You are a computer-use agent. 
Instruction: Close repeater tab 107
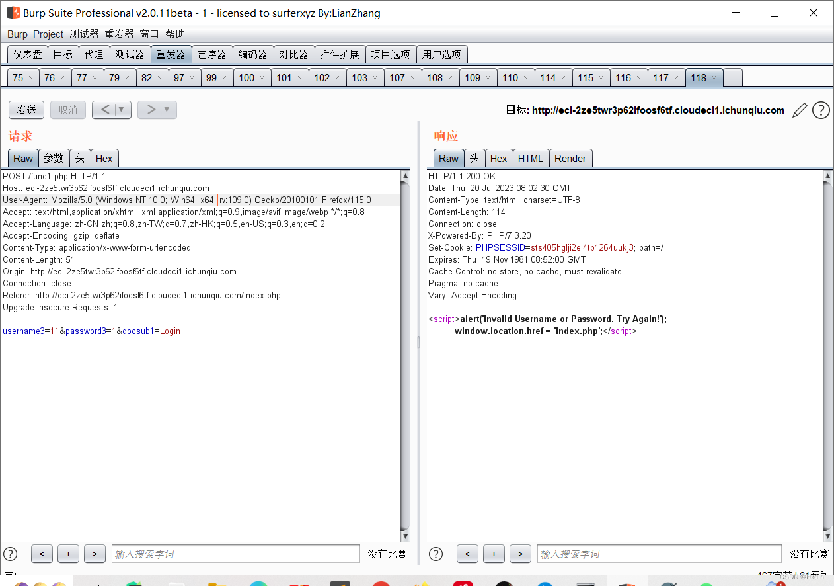click(x=413, y=78)
